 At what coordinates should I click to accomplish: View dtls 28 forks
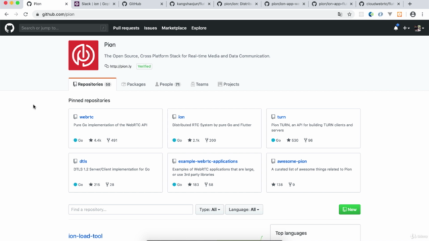[110, 185]
